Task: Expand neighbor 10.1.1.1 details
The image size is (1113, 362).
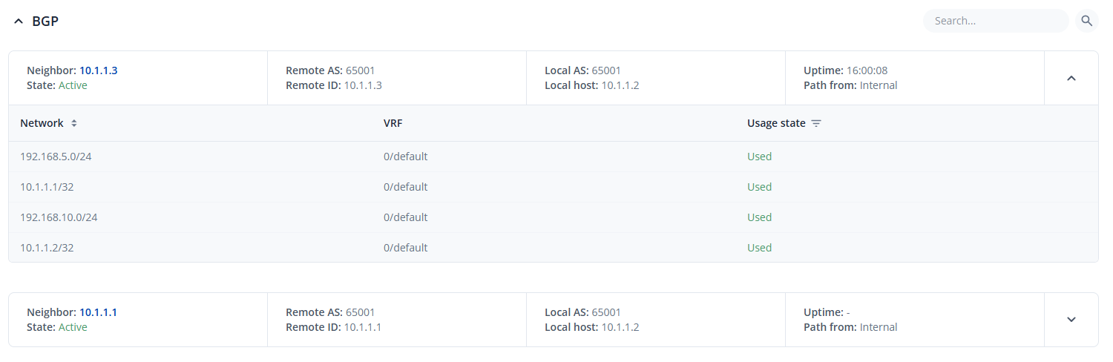Action: coord(1071,320)
